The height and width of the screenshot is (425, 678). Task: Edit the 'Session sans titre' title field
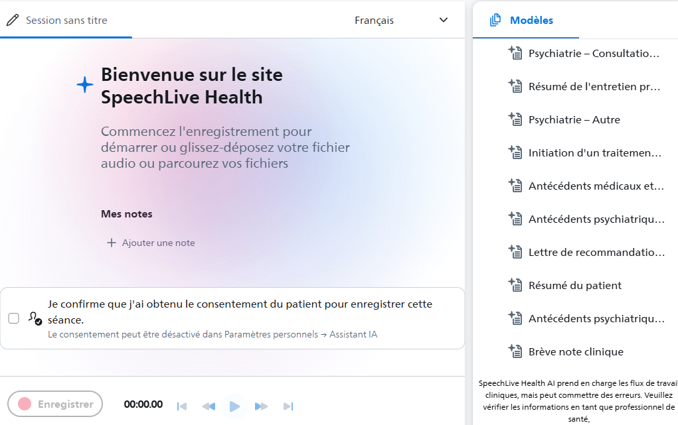[66, 21]
